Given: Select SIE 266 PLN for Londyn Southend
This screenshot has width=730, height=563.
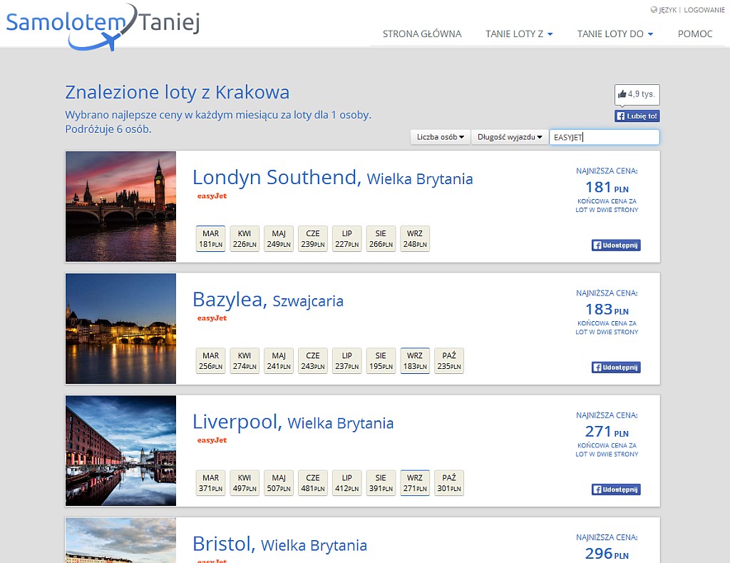Looking at the screenshot, I should tap(381, 238).
